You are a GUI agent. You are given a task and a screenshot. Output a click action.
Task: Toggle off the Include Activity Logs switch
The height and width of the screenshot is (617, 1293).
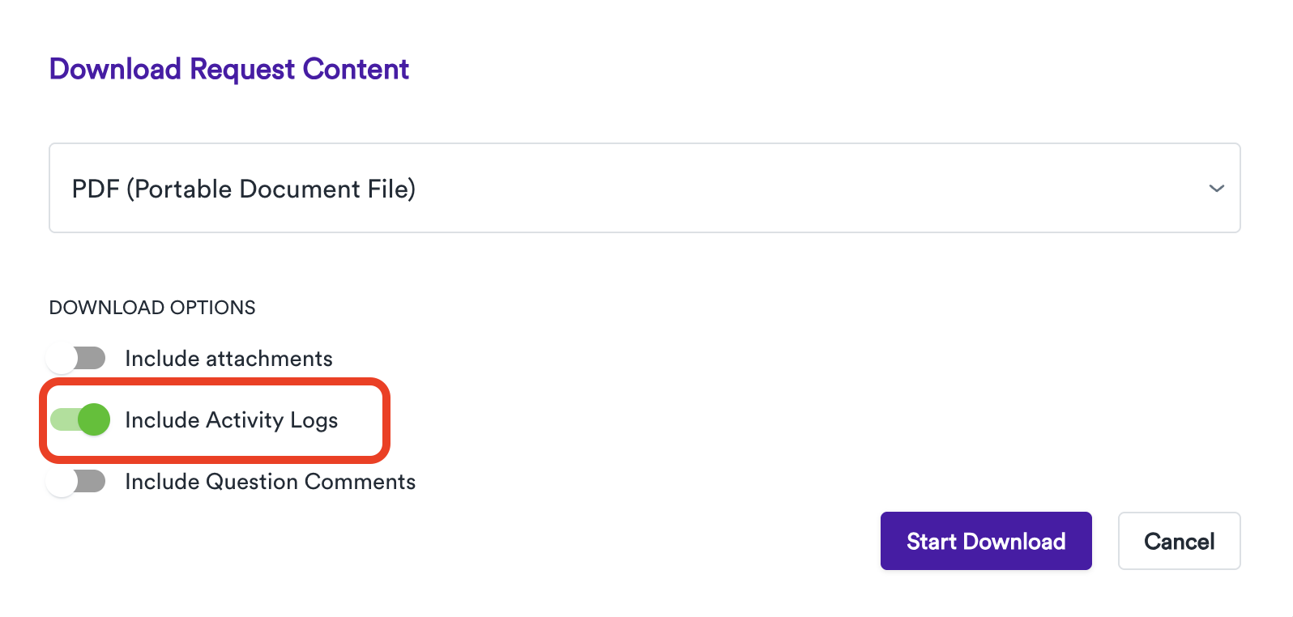click(79, 419)
